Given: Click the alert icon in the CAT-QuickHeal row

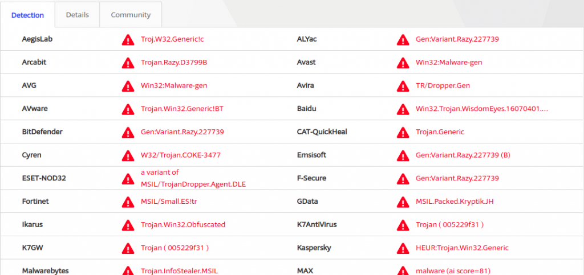Looking at the screenshot, I should pos(403,132).
